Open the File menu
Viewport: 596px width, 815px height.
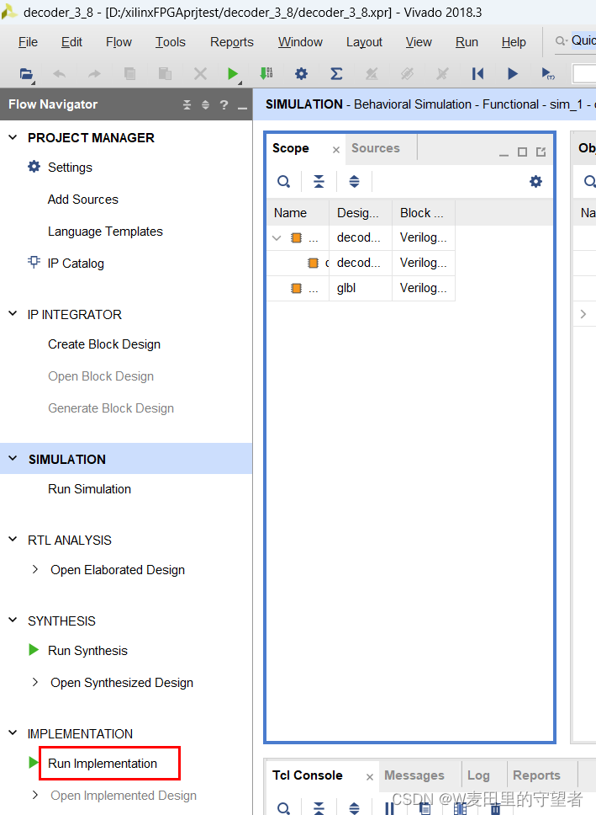tap(28, 42)
